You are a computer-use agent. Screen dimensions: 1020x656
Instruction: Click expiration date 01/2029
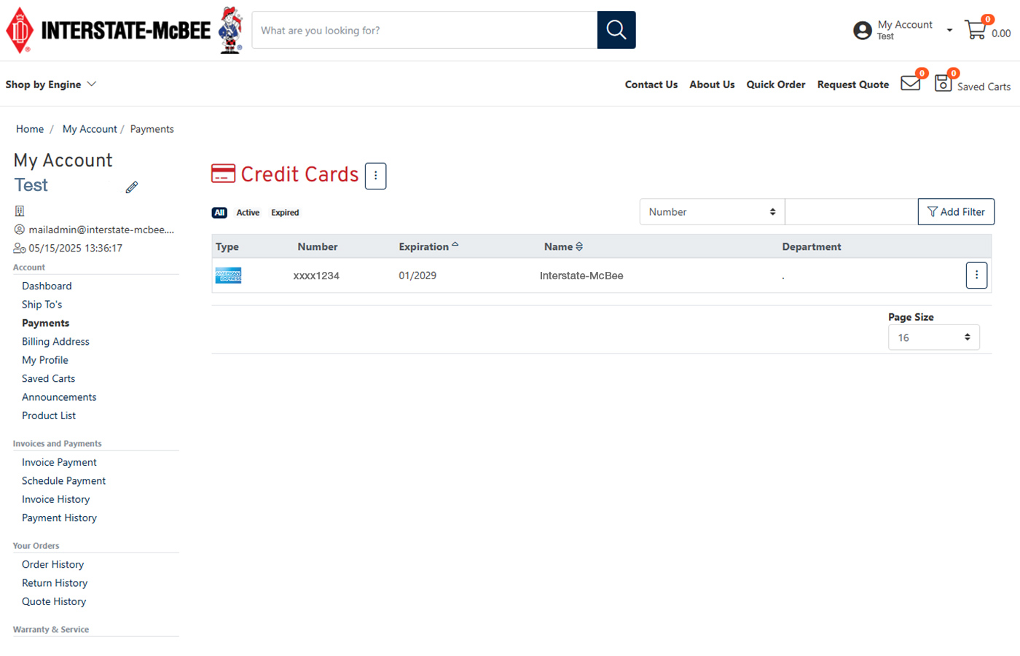tap(417, 276)
